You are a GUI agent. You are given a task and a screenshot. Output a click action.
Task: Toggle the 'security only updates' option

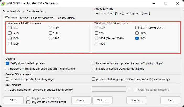94,63
